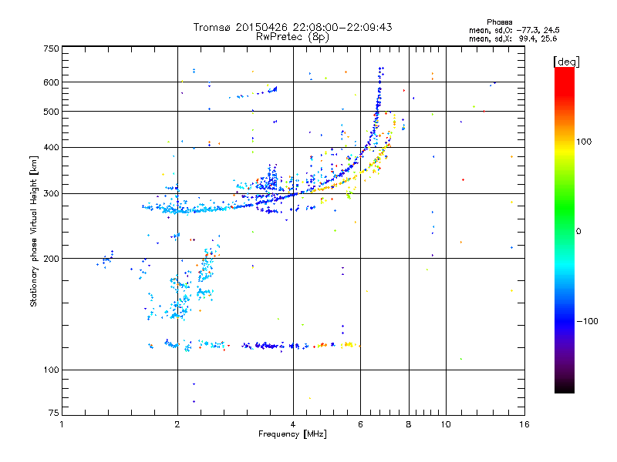Click the colorbar label '0'
The height and width of the screenshot is (462, 617).
pyautogui.click(x=578, y=232)
